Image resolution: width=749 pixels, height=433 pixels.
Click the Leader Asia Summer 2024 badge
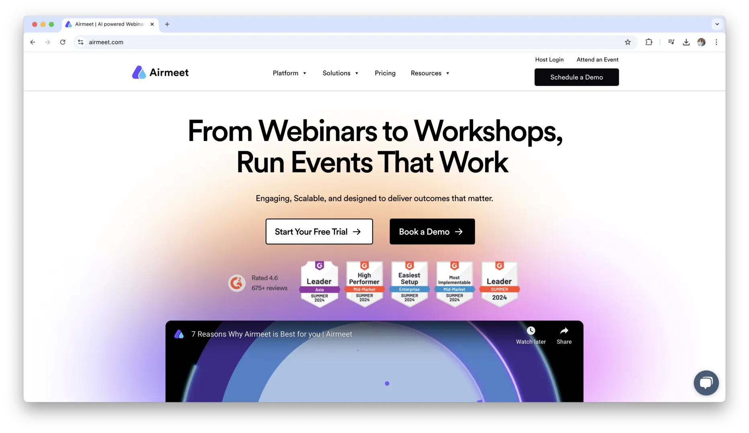tap(319, 284)
